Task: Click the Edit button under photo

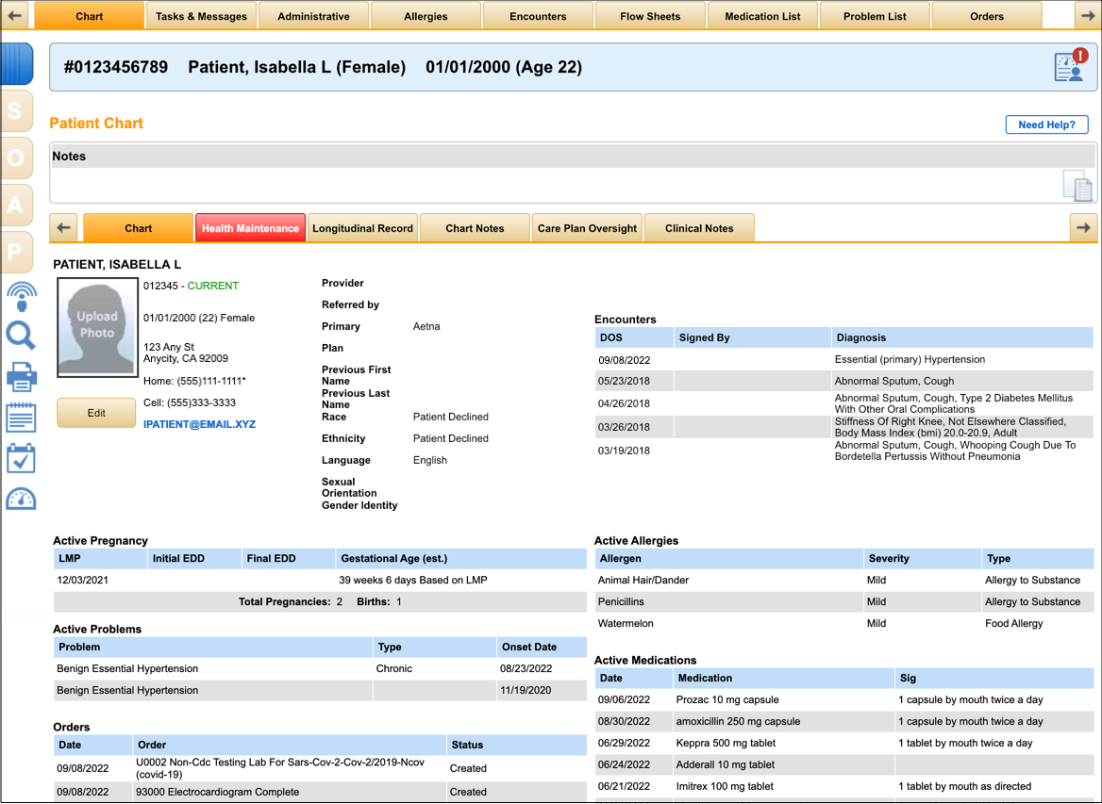Action: [96, 413]
